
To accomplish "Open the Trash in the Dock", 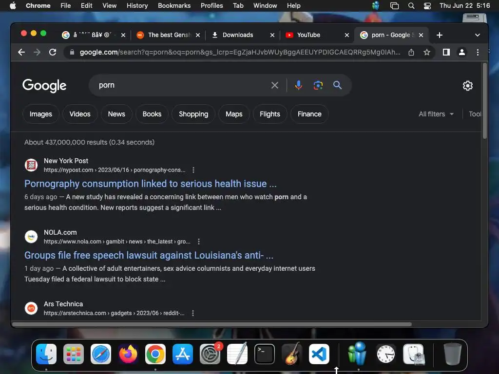I will click(452, 354).
